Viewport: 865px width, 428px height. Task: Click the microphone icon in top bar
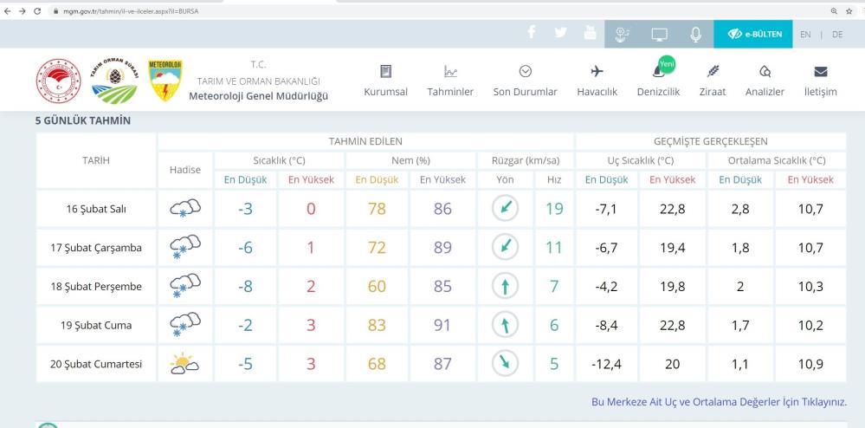click(x=695, y=35)
